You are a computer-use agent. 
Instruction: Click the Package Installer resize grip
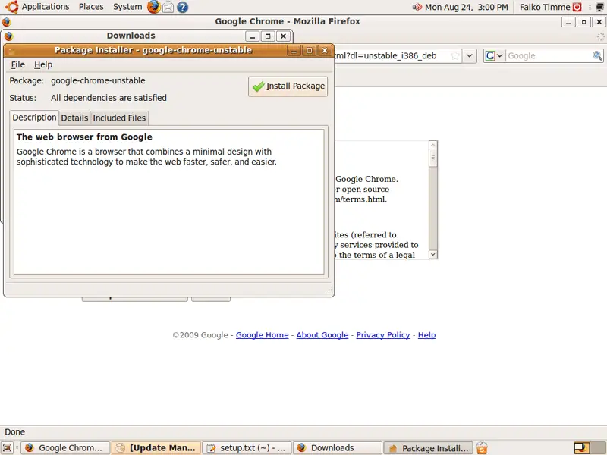(x=329, y=291)
